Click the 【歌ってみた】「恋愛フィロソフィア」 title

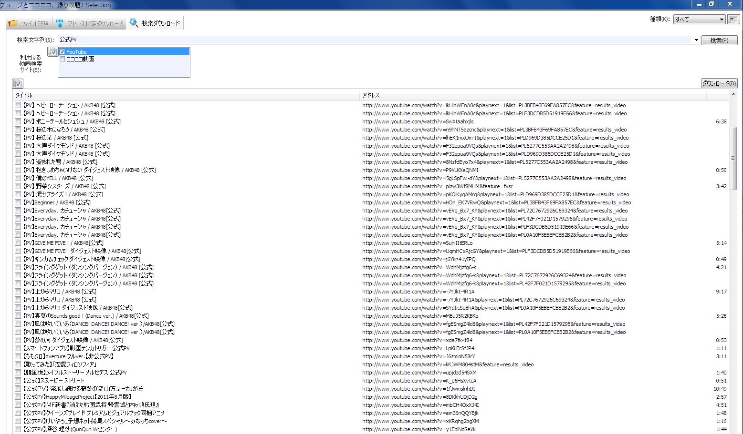click(x=59, y=364)
